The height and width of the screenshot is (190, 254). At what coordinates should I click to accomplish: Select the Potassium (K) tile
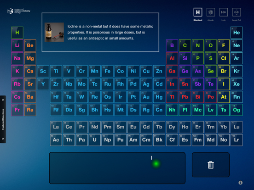pyautogui.click(x=17, y=71)
